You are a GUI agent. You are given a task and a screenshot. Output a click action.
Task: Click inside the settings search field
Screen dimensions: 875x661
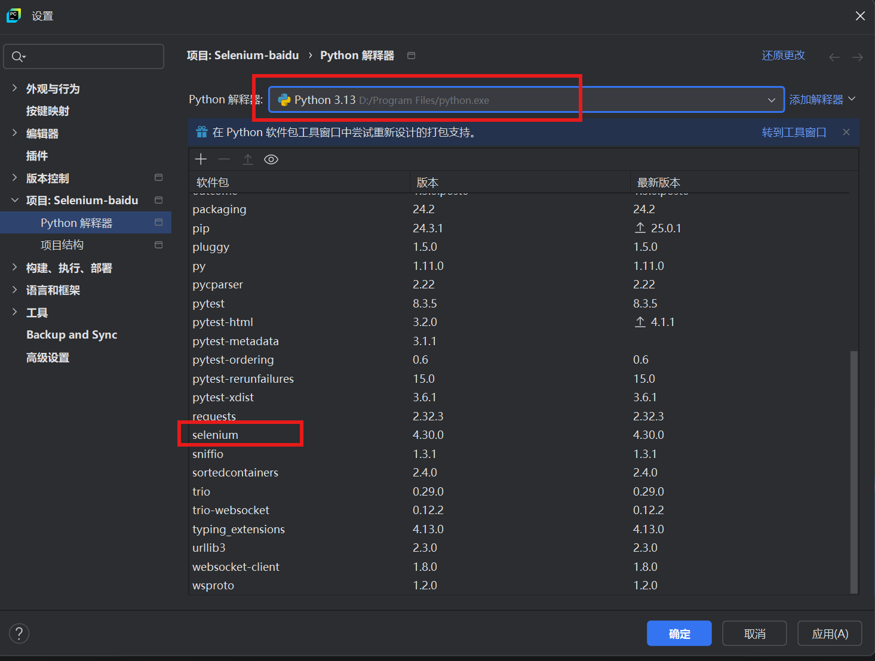[x=84, y=56]
